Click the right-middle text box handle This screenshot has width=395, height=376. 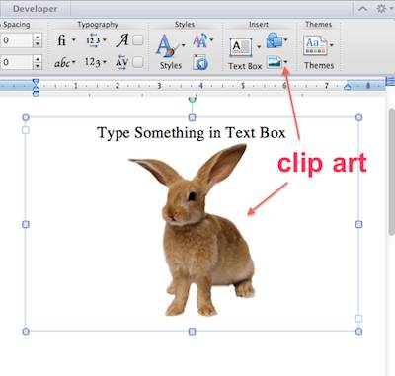coord(359,224)
